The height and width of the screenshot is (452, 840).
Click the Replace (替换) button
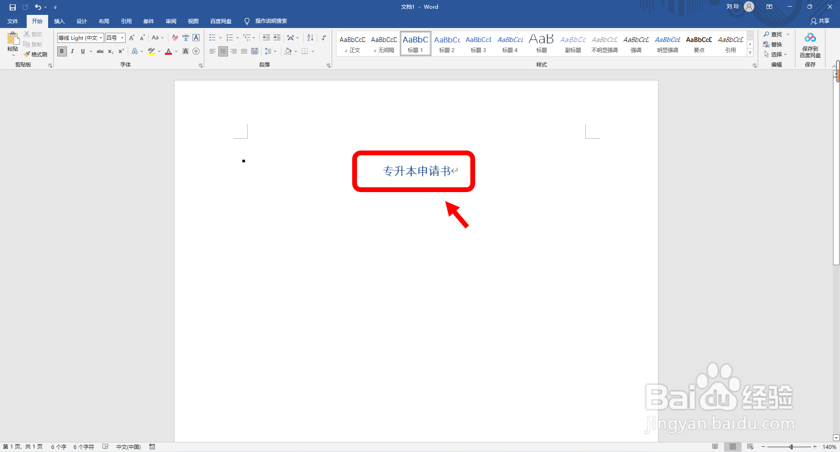point(773,44)
